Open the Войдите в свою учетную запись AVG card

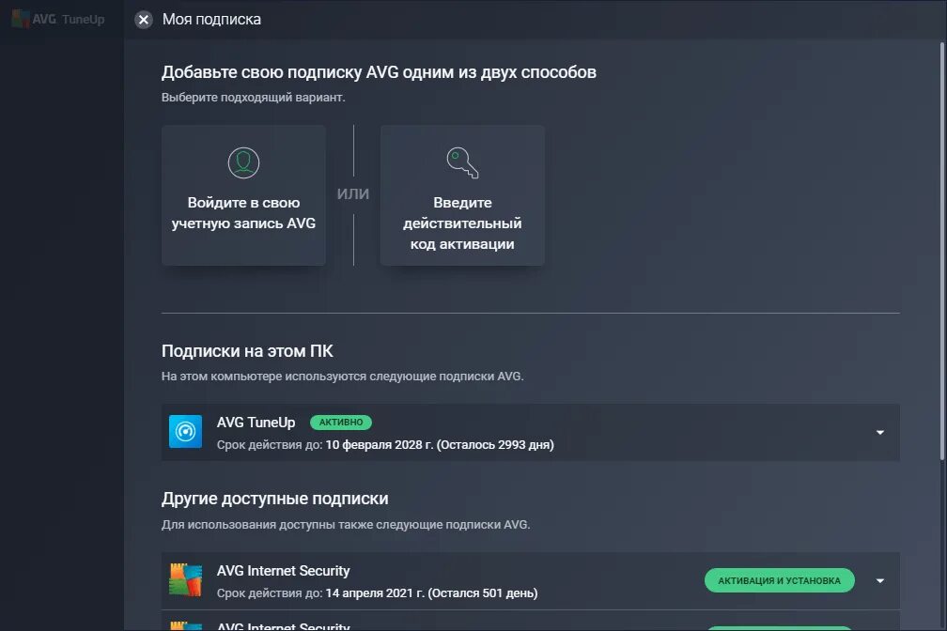tap(243, 195)
